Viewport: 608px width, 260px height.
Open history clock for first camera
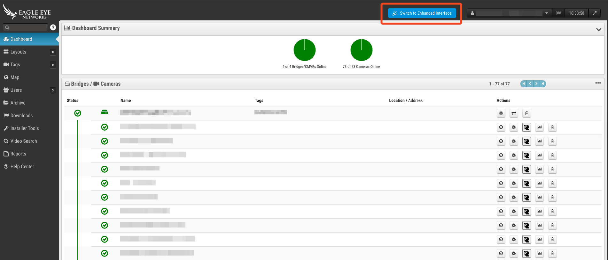click(501, 127)
